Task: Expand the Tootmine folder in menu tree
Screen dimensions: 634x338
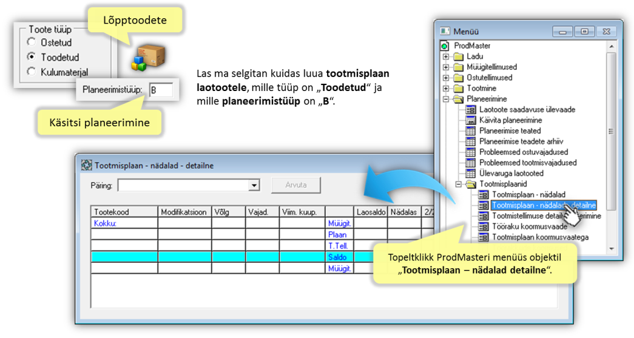Action: tap(446, 89)
